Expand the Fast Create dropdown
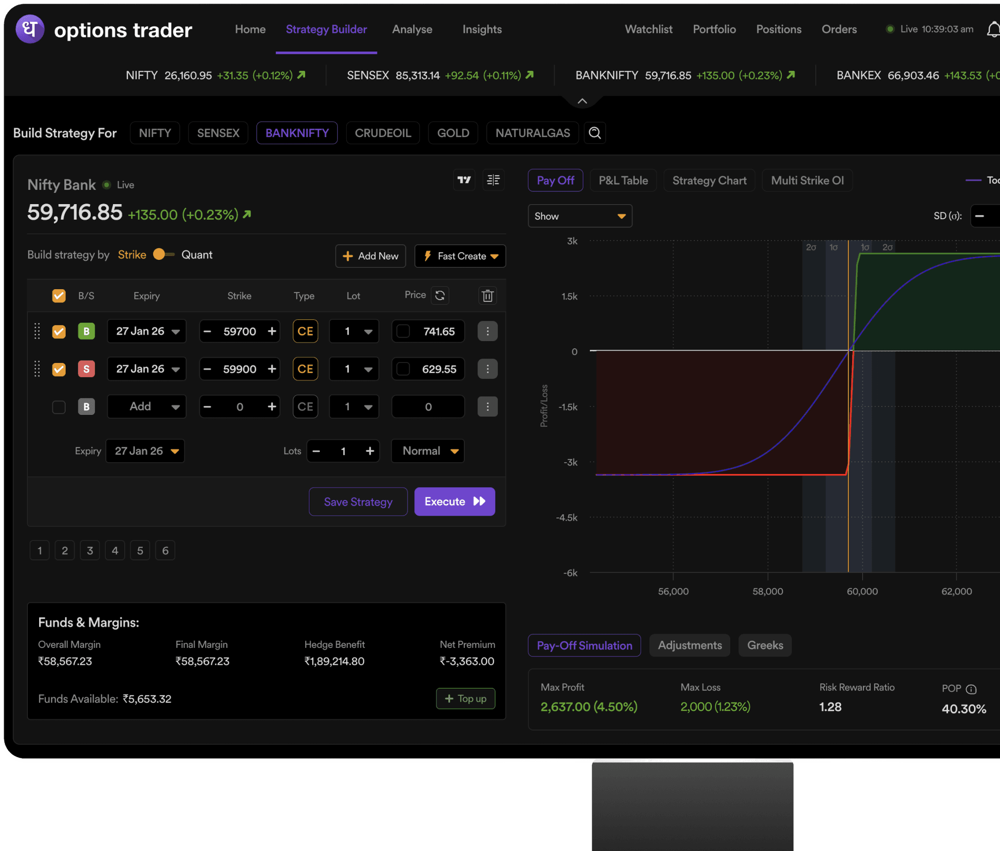The width and height of the screenshot is (1000, 851). 460,256
